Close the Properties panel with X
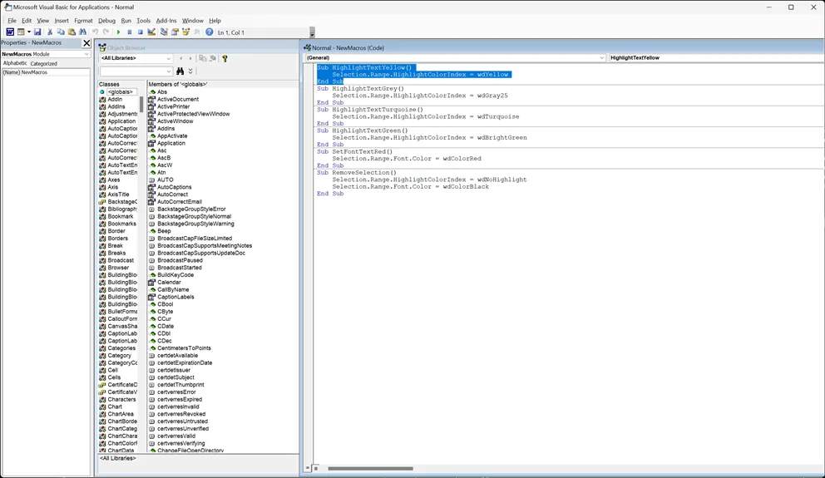This screenshot has height=478, width=825. coord(86,43)
